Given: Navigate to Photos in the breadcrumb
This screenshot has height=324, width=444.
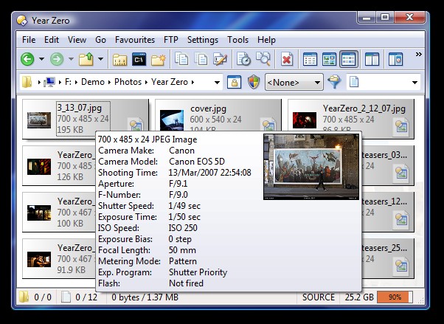Looking at the screenshot, I should point(128,82).
